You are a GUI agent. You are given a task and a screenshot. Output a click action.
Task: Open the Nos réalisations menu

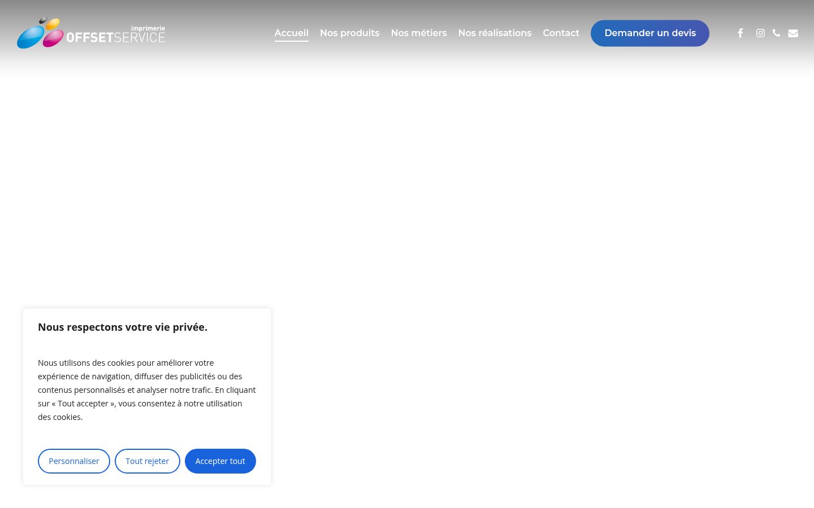click(495, 33)
